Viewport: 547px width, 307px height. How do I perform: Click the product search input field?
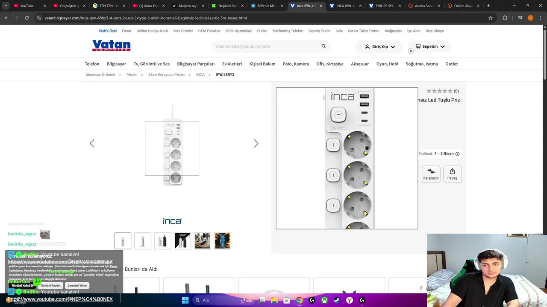[267, 46]
